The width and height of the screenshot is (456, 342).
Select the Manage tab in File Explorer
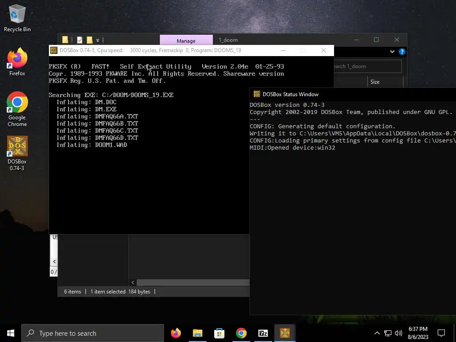pyautogui.click(x=186, y=41)
